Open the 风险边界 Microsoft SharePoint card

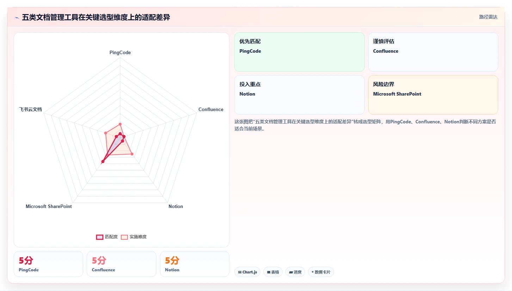coord(433,95)
